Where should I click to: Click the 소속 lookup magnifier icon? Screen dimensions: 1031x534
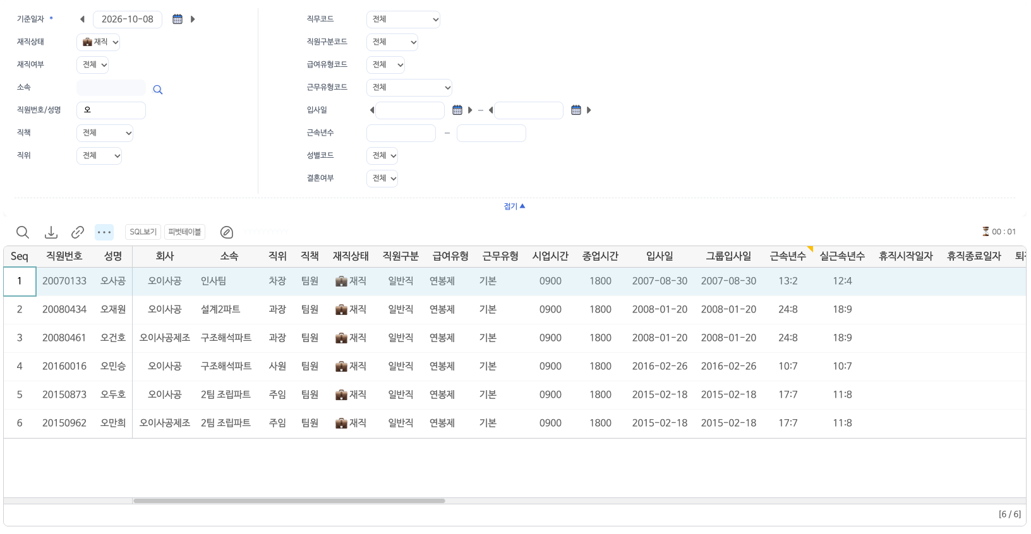[x=158, y=90]
